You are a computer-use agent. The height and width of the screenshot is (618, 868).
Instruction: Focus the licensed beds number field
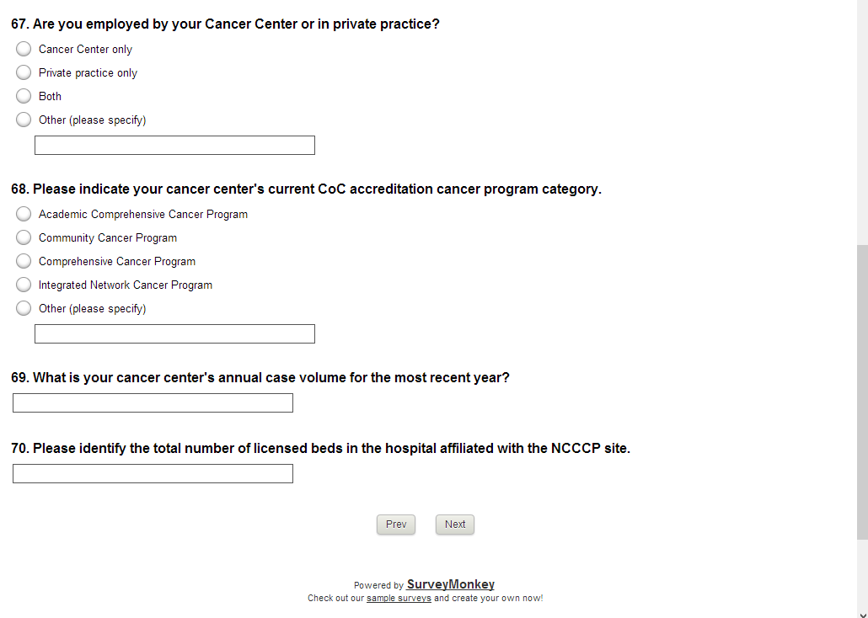coord(153,474)
